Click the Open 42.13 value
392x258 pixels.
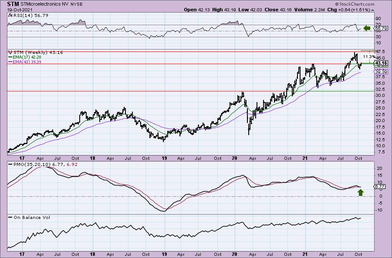[197, 10]
